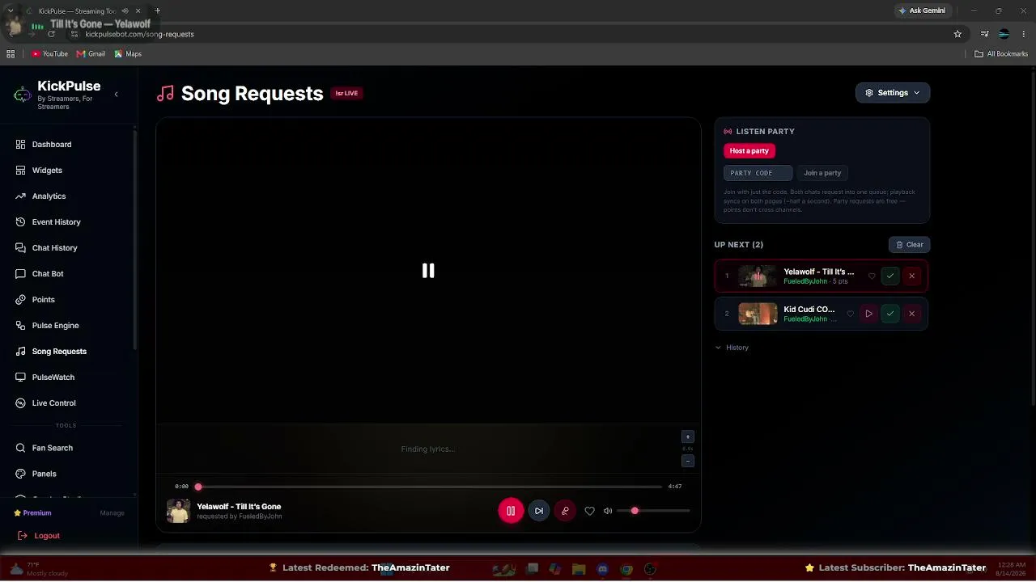Toggle lyrics with the microphone button
Screen dimensions: 1036x582
coord(565,511)
